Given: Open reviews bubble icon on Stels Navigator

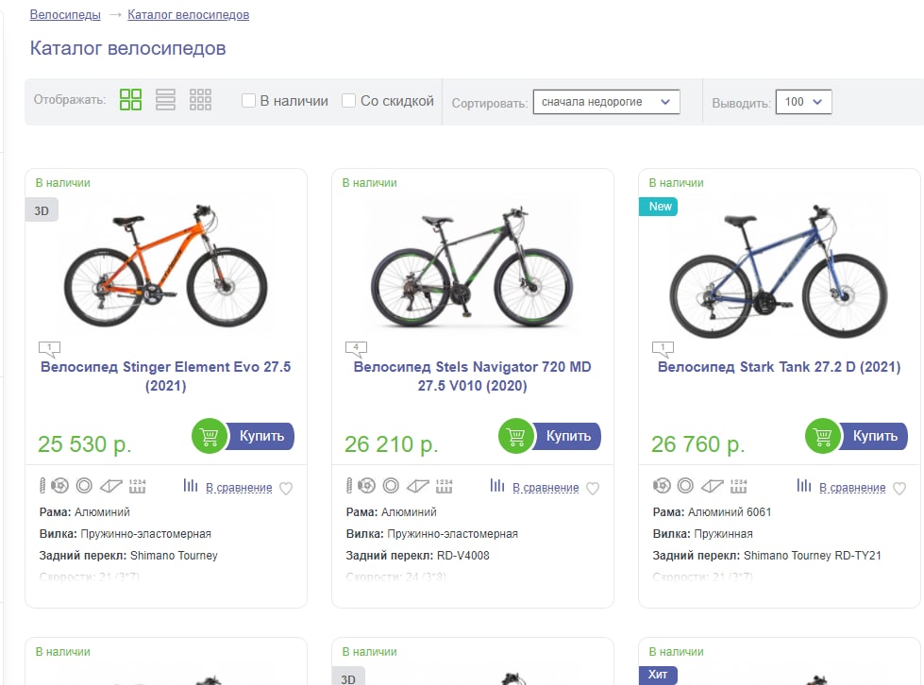Looking at the screenshot, I should (x=356, y=349).
